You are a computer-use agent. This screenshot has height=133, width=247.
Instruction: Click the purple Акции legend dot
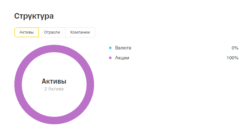[110, 58]
